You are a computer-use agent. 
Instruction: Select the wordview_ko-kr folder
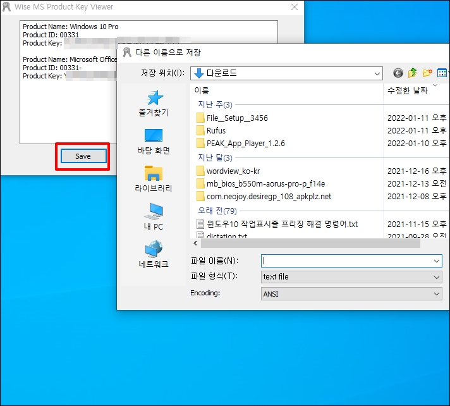pyautogui.click(x=228, y=171)
